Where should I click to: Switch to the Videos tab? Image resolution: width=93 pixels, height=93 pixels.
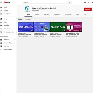point(37,15)
